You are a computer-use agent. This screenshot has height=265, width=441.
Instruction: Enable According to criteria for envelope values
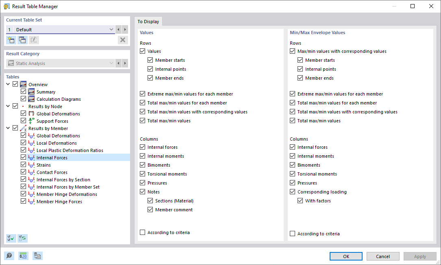click(293, 234)
